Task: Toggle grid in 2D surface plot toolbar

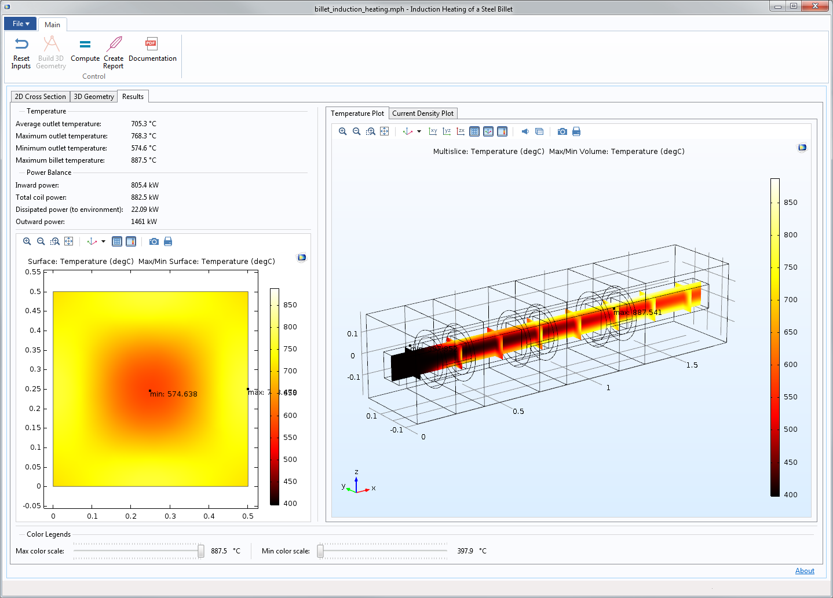Action: click(117, 241)
